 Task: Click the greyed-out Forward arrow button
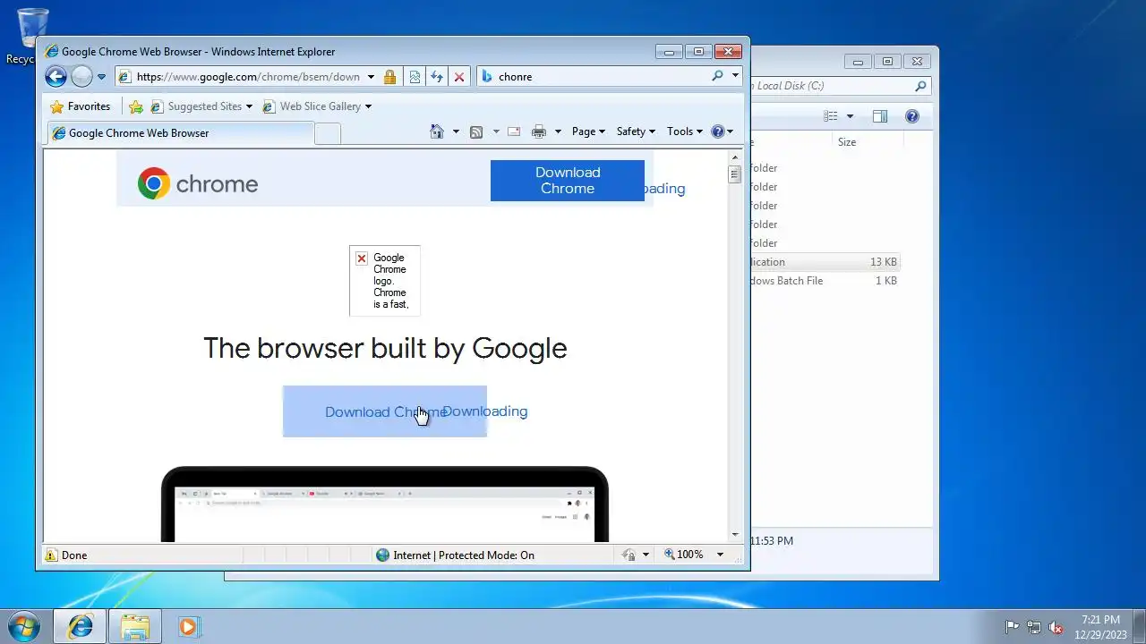point(81,77)
